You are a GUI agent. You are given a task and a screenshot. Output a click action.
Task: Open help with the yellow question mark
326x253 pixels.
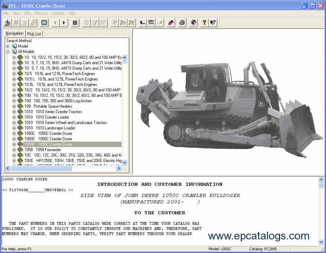[204, 23]
